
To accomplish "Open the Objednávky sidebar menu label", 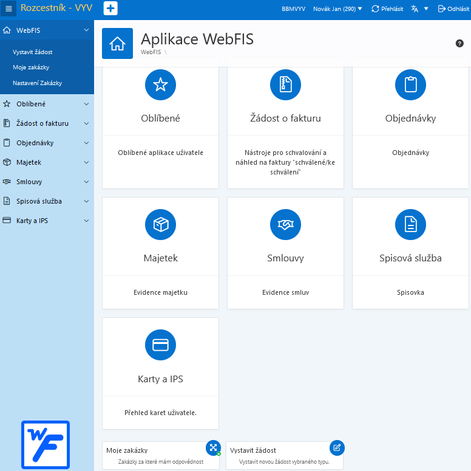I will pyautogui.click(x=35, y=143).
